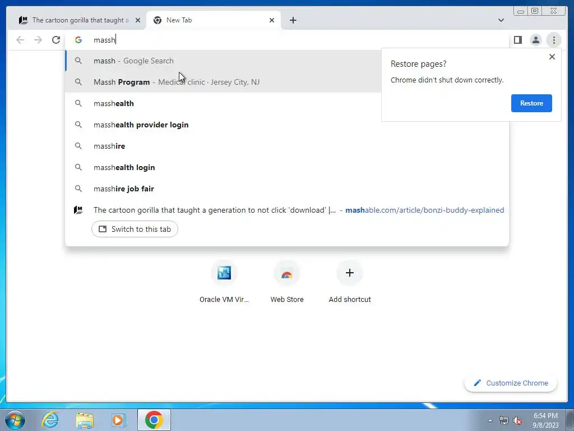Show hidden system tray icons
Screen dimensions: 574x431
click(490, 420)
